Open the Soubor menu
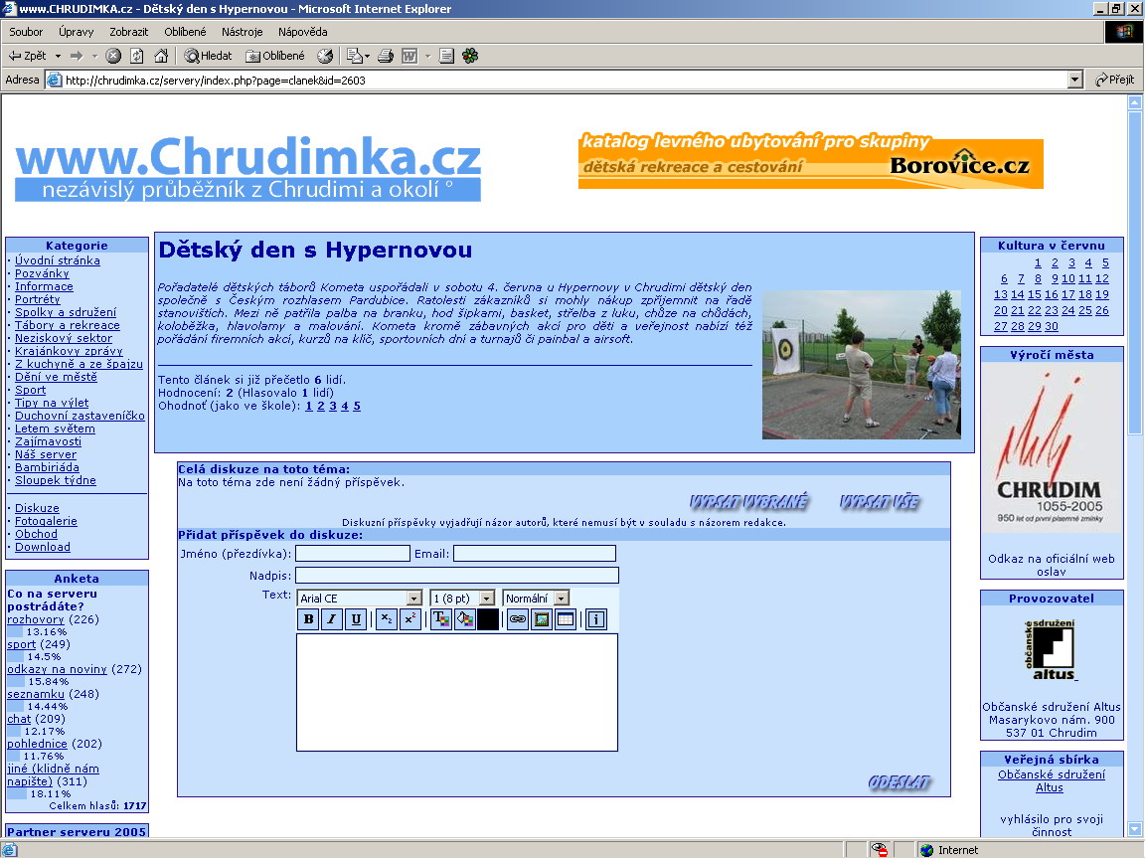The image size is (1145, 859). pyautogui.click(x=26, y=32)
